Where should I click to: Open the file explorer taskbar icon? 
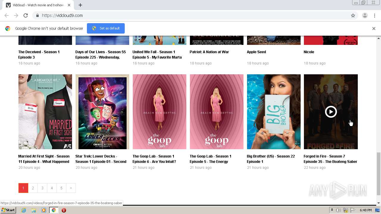tap(34, 210)
